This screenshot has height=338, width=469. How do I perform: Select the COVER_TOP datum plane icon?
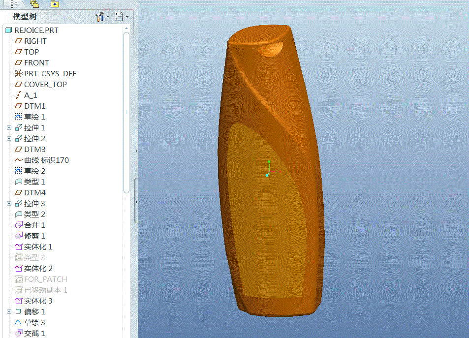(x=19, y=84)
